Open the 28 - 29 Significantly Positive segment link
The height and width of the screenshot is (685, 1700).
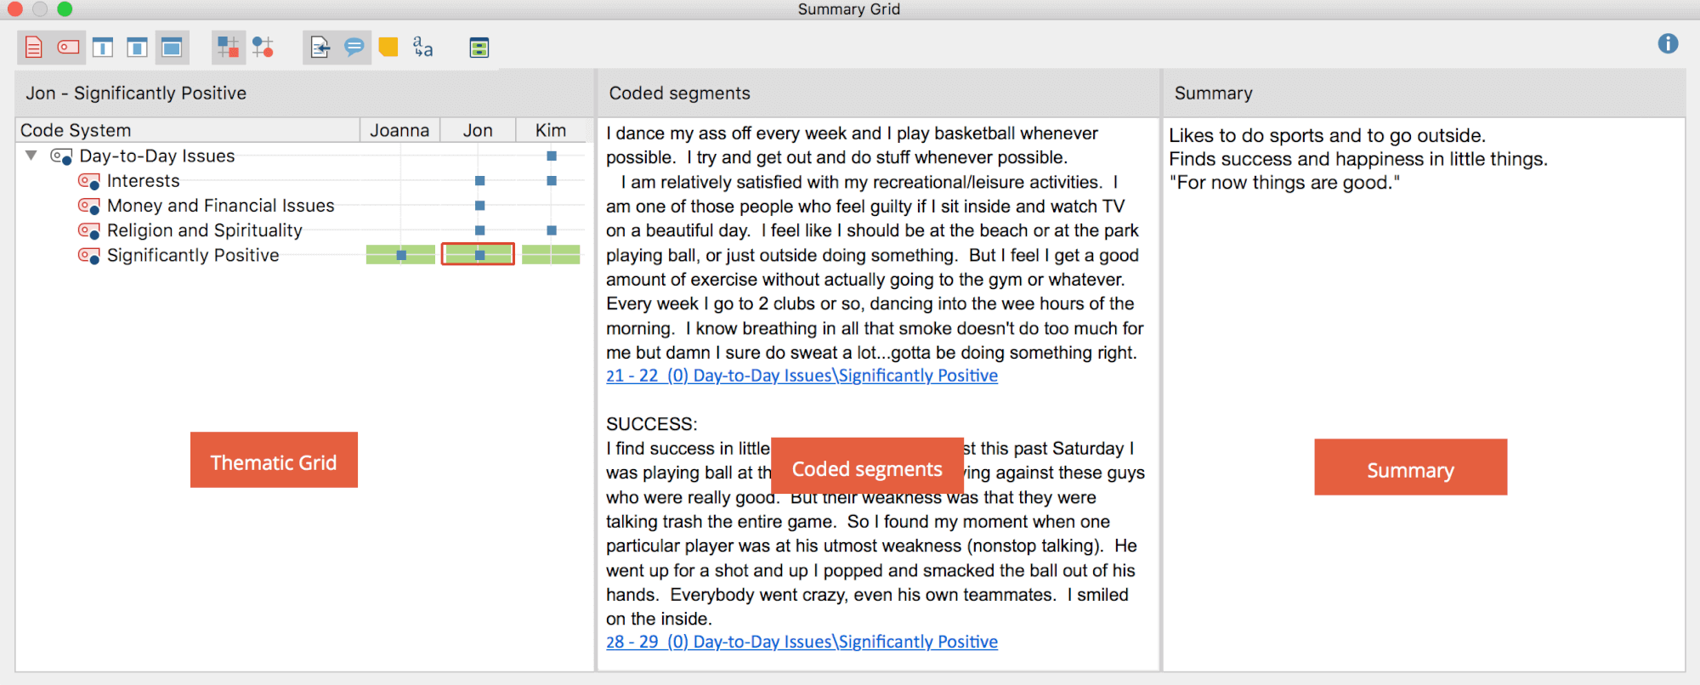(x=802, y=642)
